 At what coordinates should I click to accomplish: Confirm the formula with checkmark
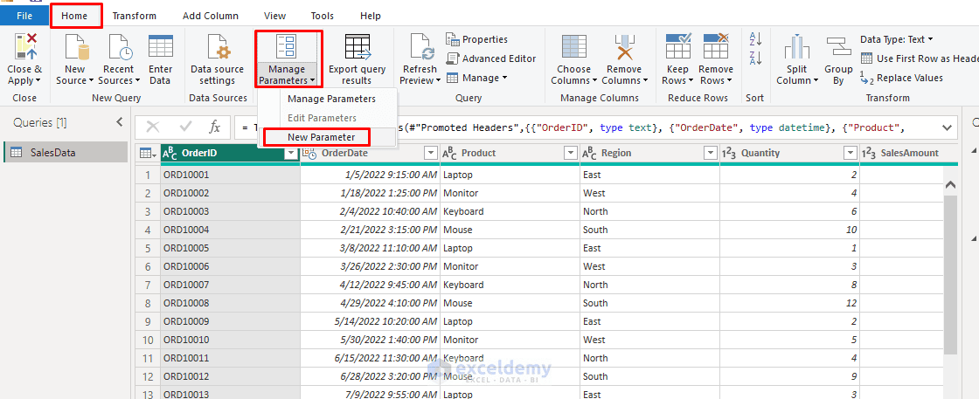(185, 127)
